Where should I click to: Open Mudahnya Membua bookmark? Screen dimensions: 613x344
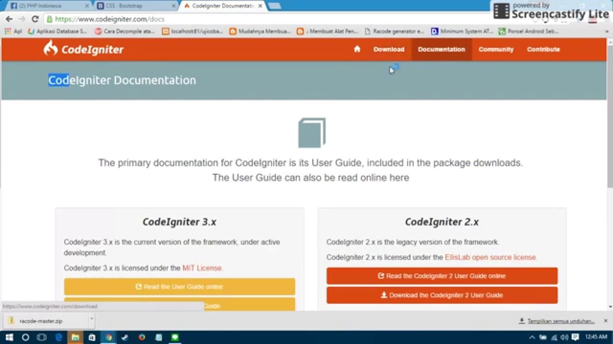point(260,31)
